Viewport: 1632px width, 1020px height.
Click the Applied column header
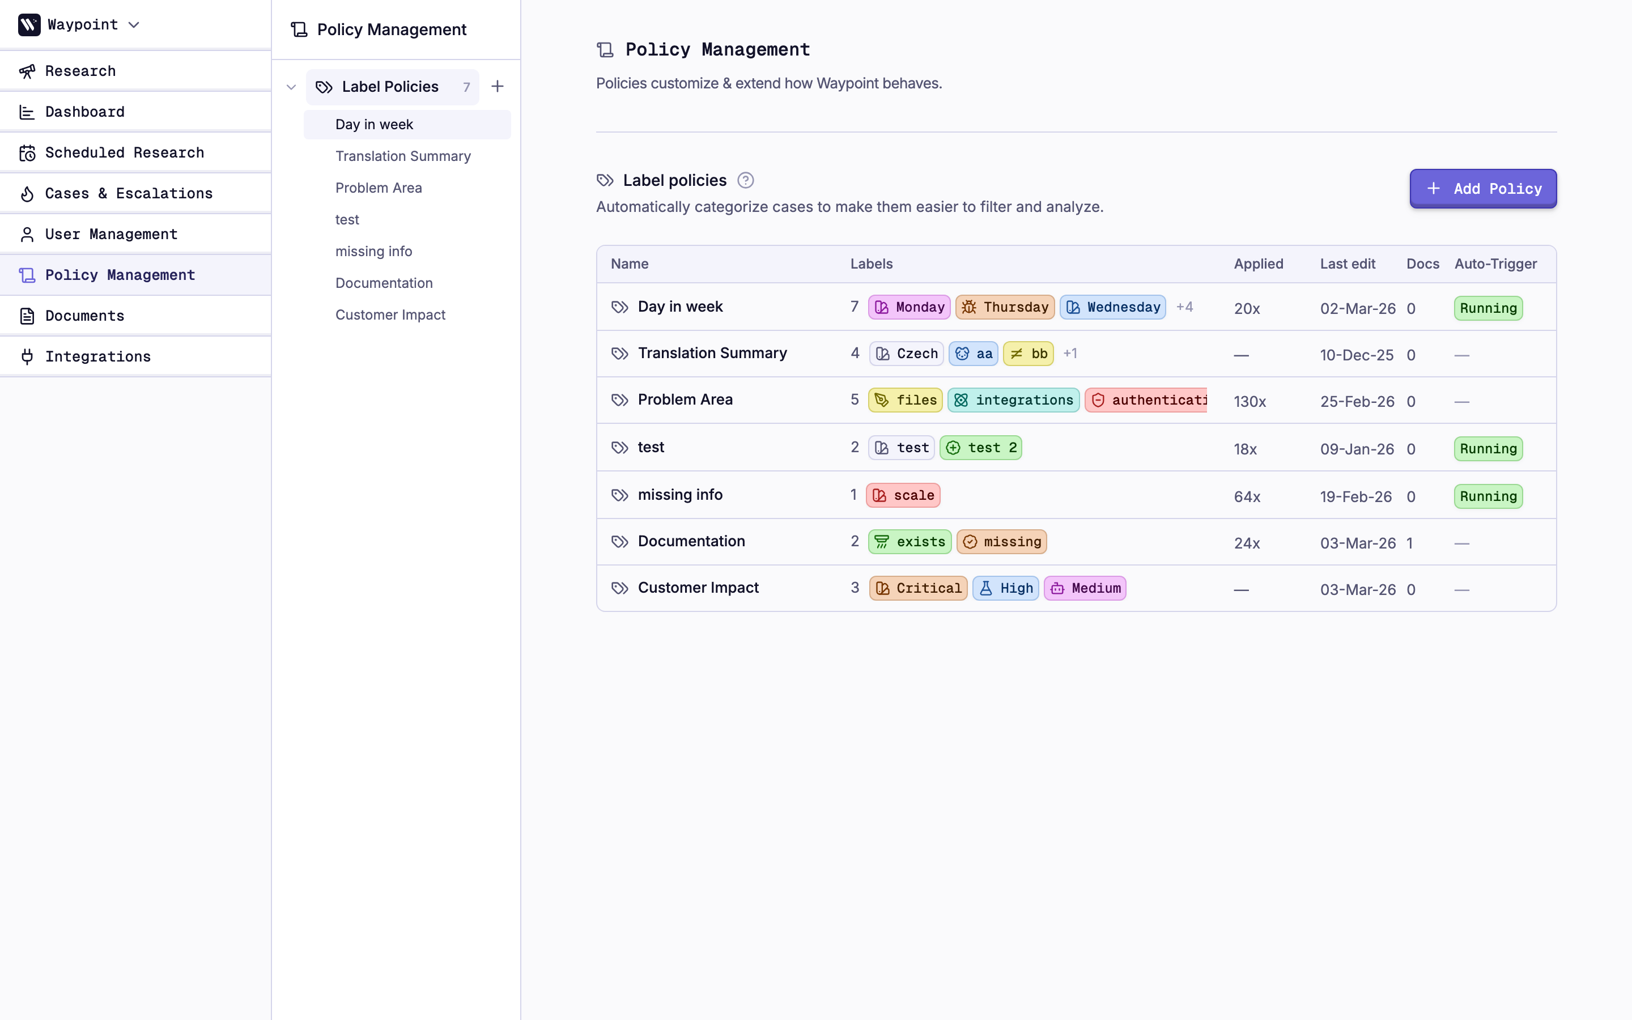coord(1259,263)
